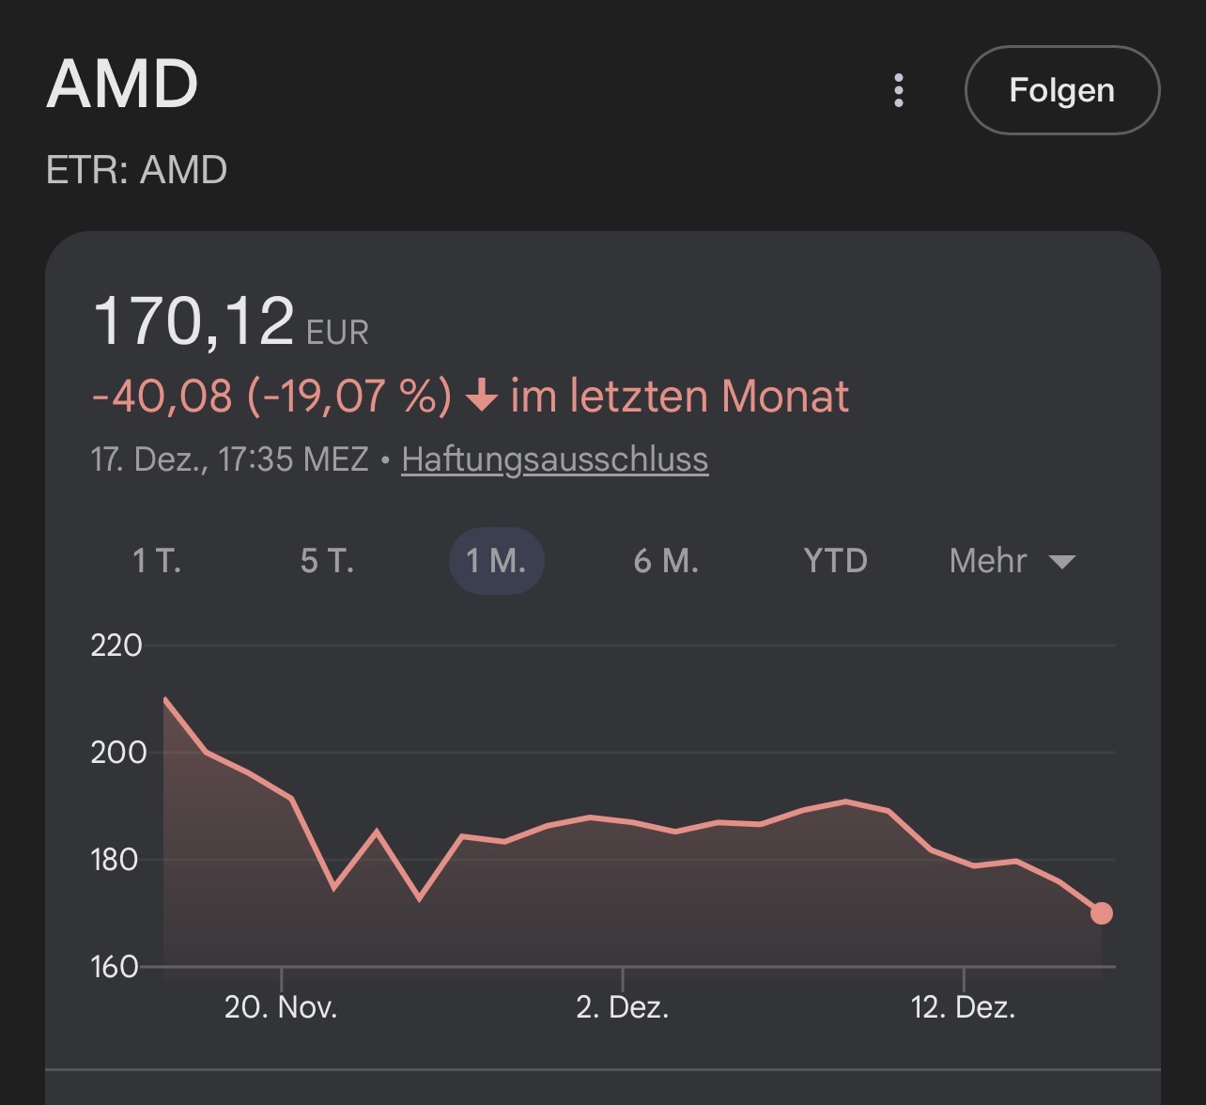Image resolution: width=1206 pixels, height=1105 pixels.
Task: Click the 17. Dez., 17:35 MEZ timestamp
Action: point(230,459)
